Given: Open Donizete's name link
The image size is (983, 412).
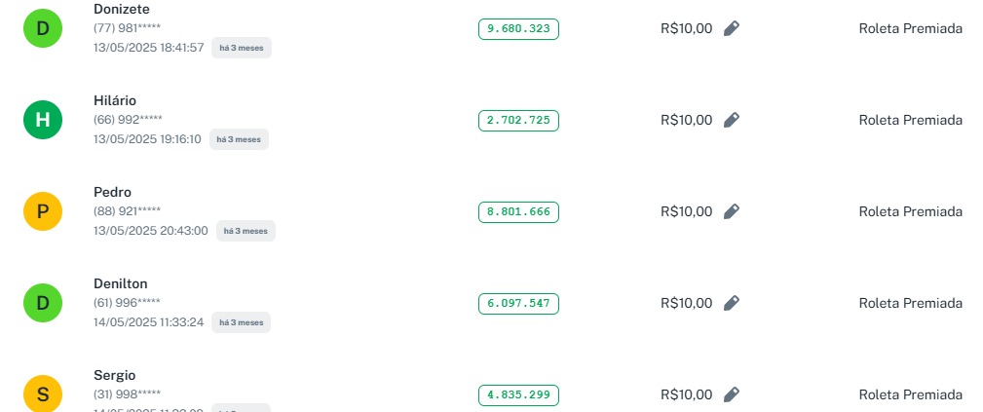Looking at the screenshot, I should click(122, 9).
